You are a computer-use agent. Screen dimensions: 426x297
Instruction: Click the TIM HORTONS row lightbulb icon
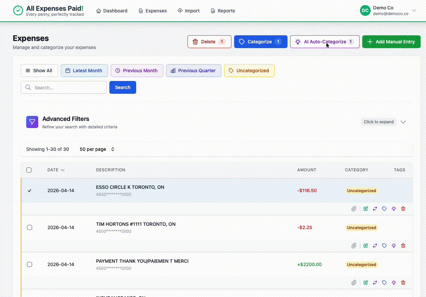tap(394, 246)
